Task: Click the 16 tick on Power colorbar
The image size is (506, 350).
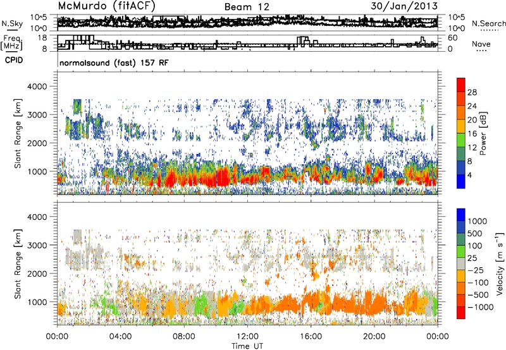Action: 472,134
